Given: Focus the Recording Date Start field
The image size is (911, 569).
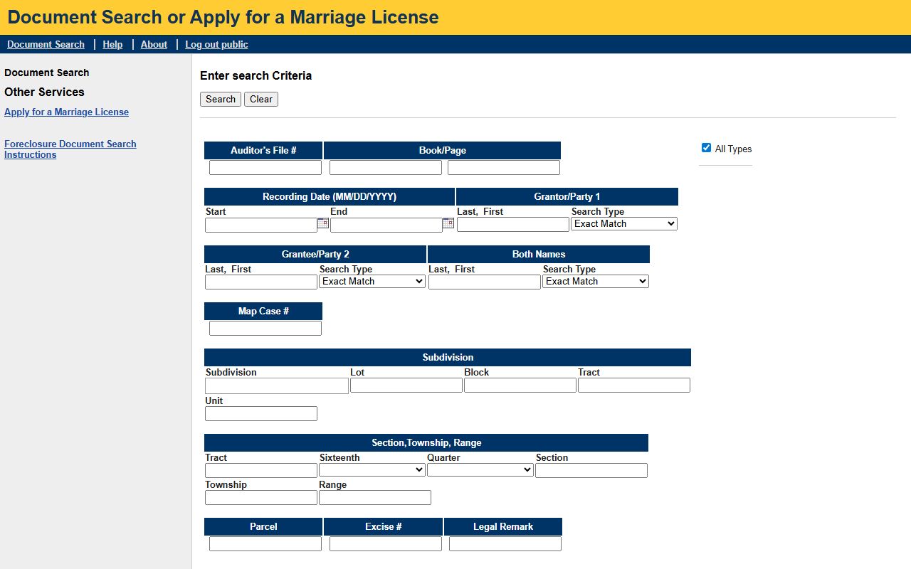Looking at the screenshot, I should (x=261, y=225).
